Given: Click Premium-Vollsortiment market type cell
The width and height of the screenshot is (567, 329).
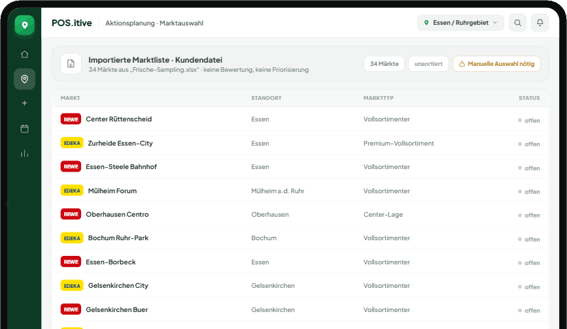Looking at the screenshot, I should [x=398, y=143].
